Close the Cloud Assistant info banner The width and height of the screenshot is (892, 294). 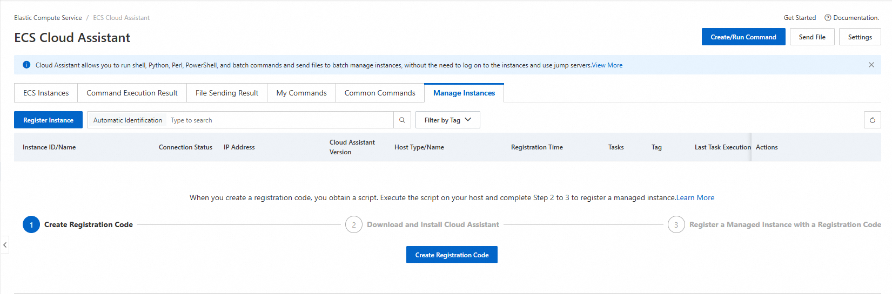pyautogui.click(x=871, y=65)
